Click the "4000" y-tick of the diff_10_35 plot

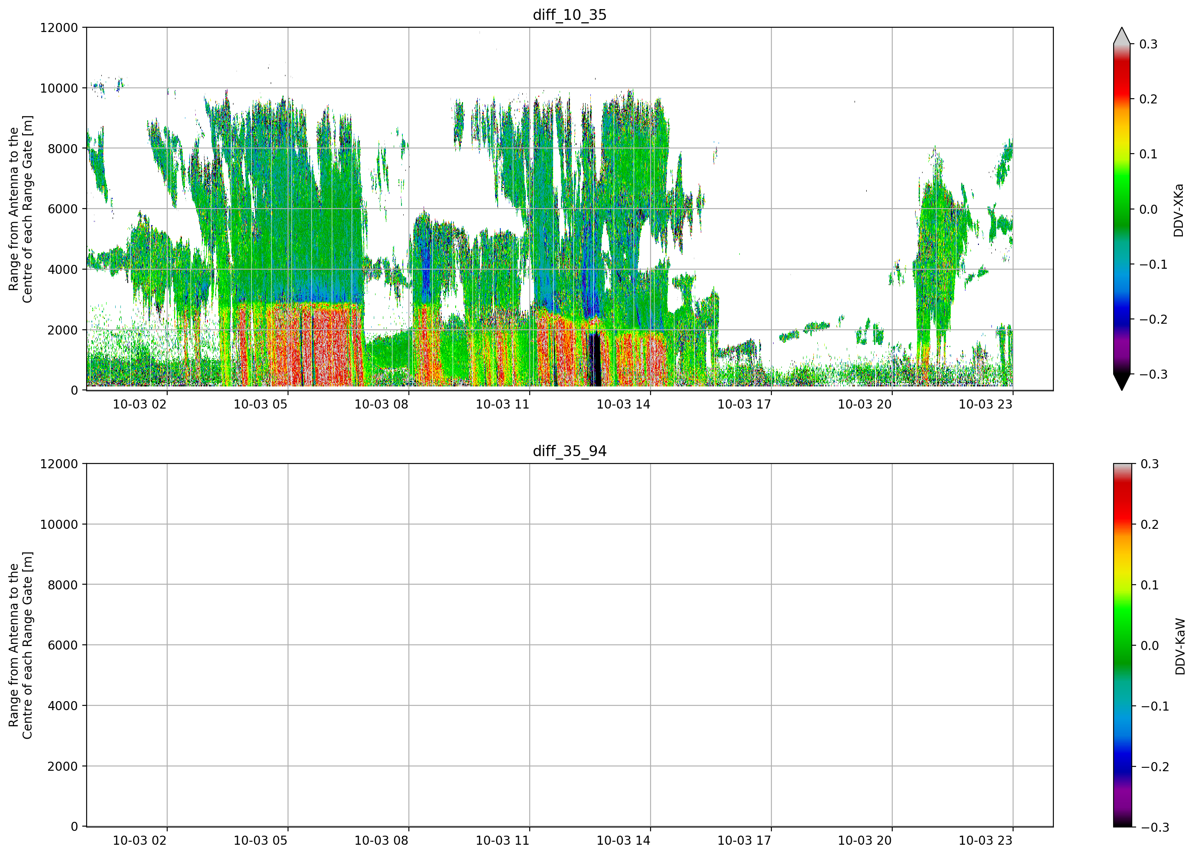tap(63, 270)
